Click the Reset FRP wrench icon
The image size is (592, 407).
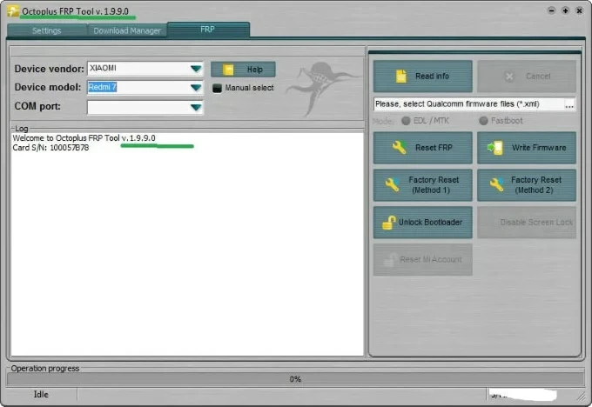click(x=400, y=148)
